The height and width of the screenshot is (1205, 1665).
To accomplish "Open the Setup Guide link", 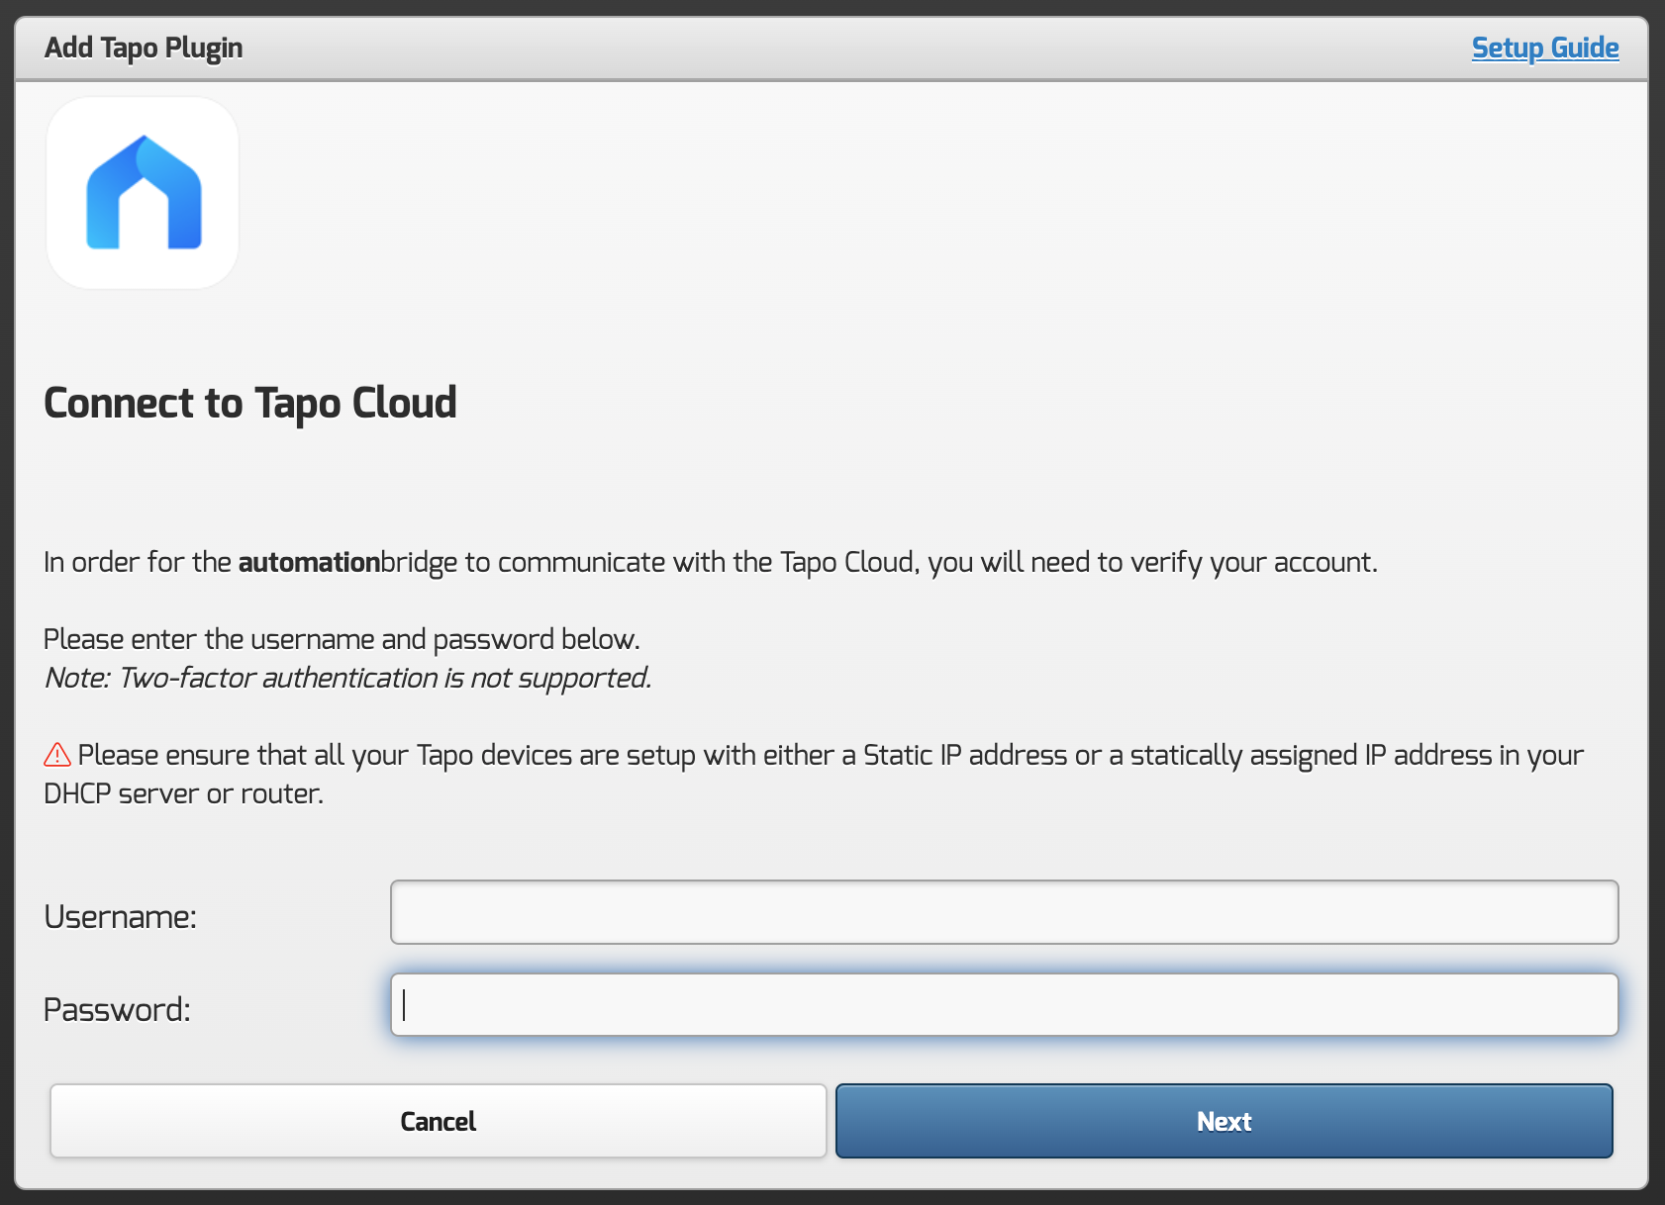I will pyautogui.click(x=1544, y=47).
